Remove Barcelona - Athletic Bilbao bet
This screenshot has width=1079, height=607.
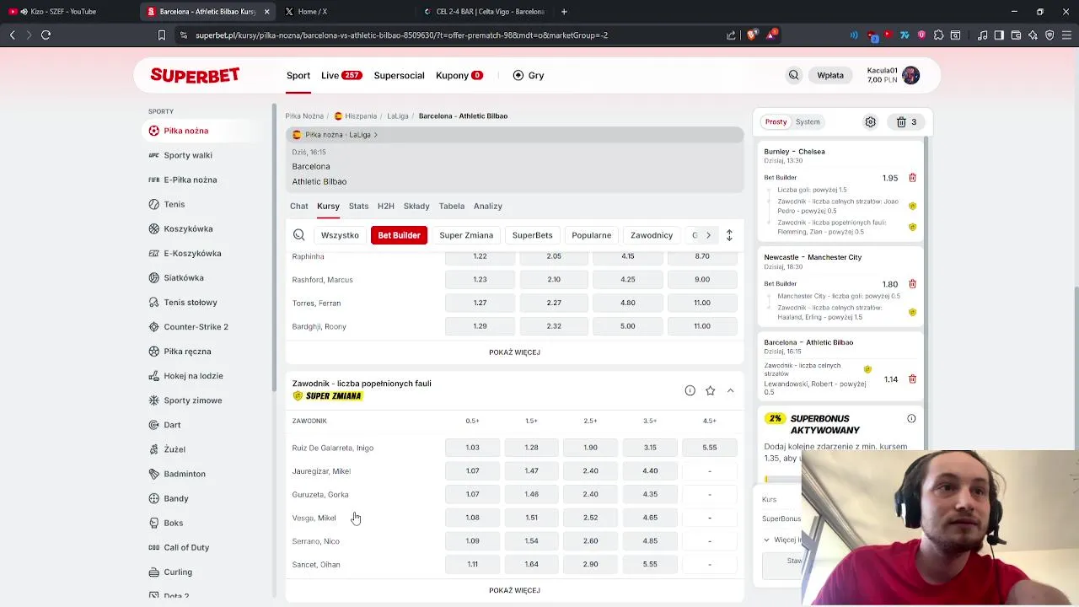(x=912, y=379)
